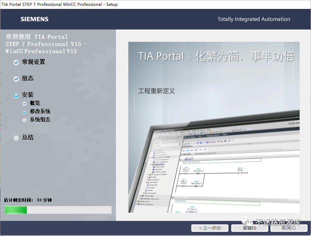Click the 取消(C) cancel button
Image resolution: width=311 pixels, height=236 pixels.
289,228
